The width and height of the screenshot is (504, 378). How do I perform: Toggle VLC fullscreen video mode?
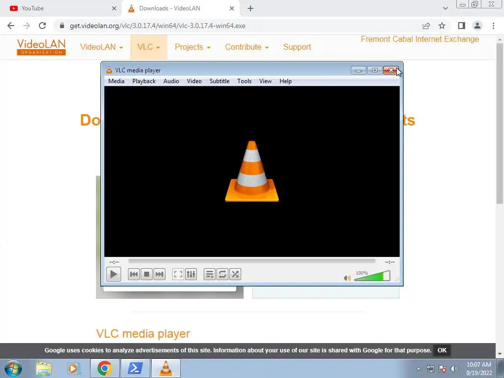(x=178, y=274)
